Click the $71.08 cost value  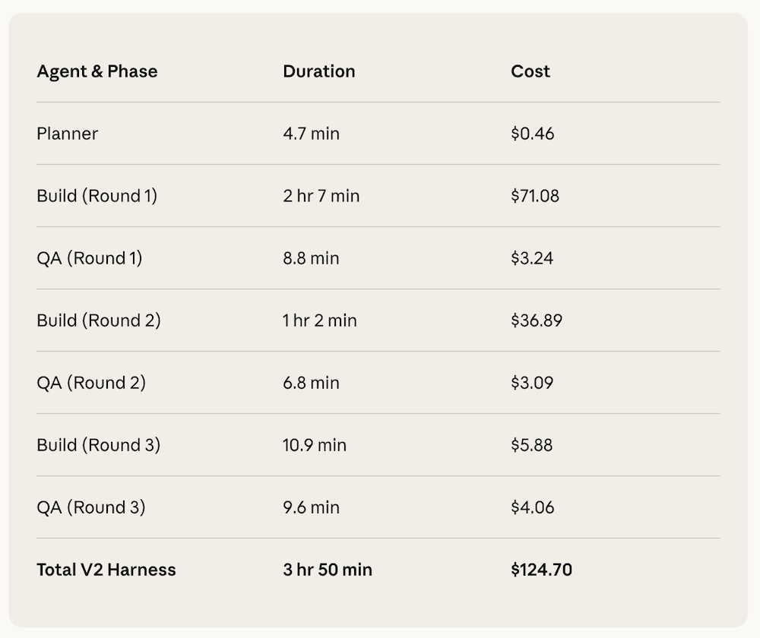click(535, 196)
